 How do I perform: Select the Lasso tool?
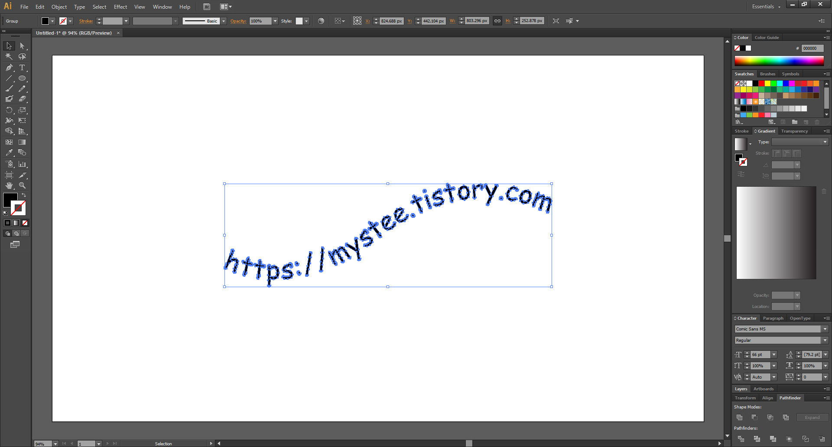click(x=22, y=56)
